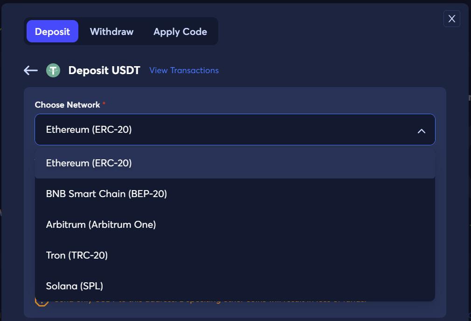Click the Choose Network field showing Ethereum
Screen dimensions: 471x321
(235, 130)
